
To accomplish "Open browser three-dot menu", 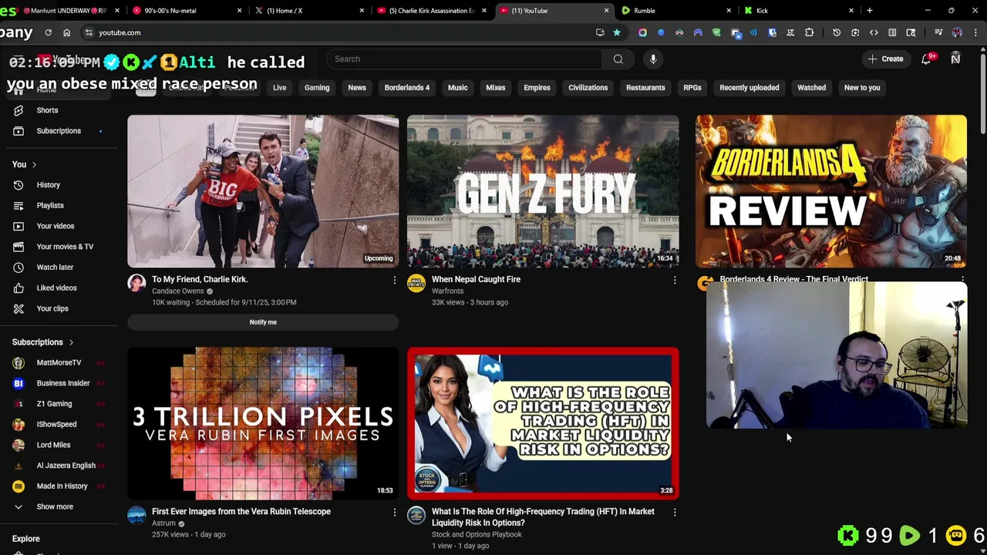I will pyautogui.click(x=975, y=32).
